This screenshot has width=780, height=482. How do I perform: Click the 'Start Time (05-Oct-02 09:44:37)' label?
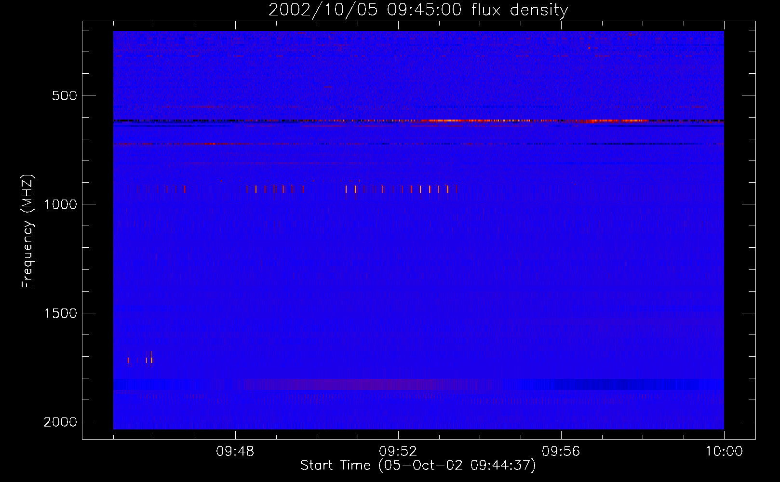[418, 466]
